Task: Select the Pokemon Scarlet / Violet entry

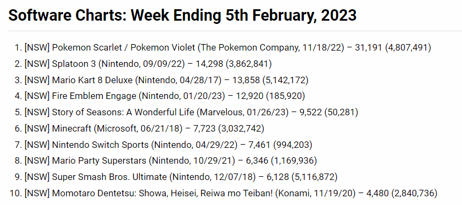Action: coord(228,47)
